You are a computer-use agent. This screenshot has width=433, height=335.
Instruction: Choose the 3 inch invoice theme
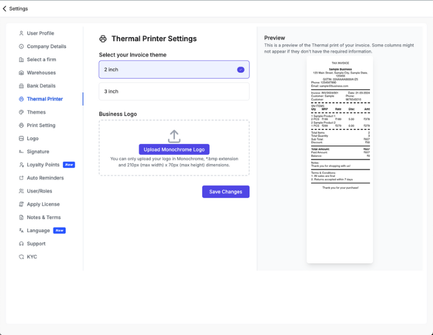[x=174, y=91]
